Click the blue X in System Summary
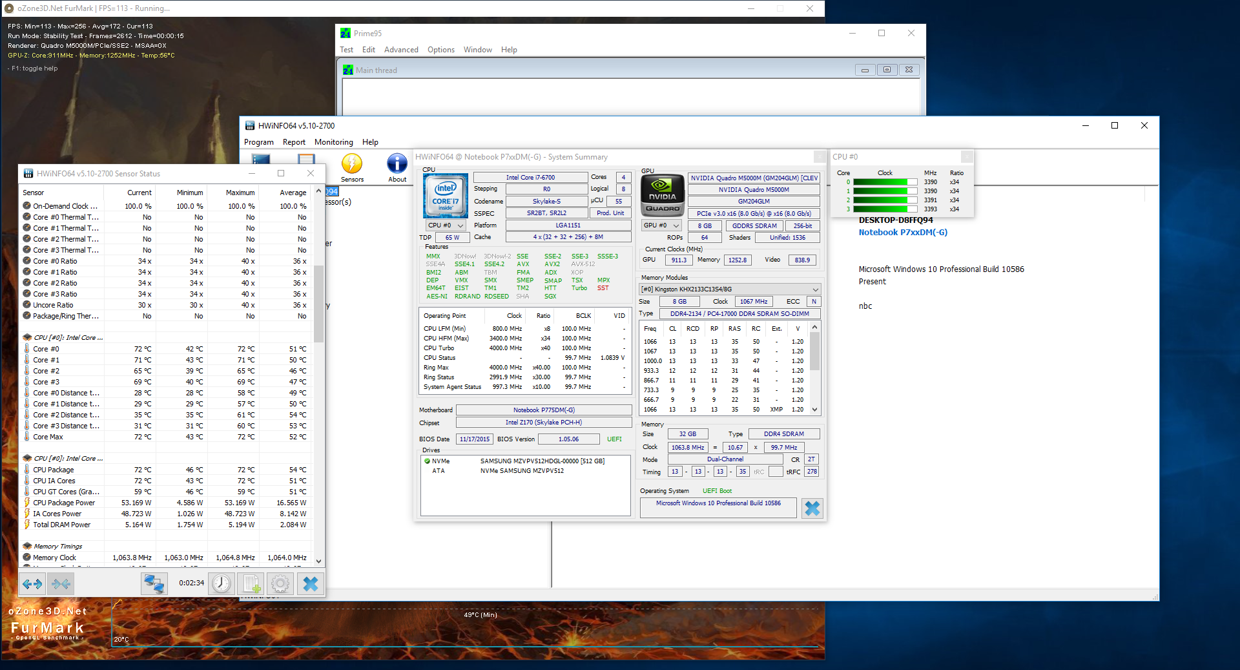1240x670 pixels. [x=812, y=508]
